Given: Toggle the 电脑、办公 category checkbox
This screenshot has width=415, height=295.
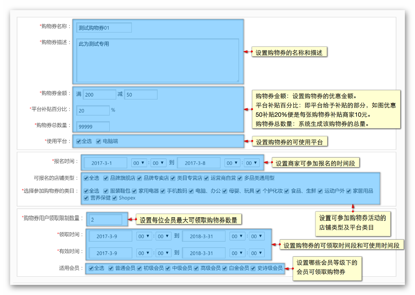Looking at the screenshot, I should (x=191, y=191).
